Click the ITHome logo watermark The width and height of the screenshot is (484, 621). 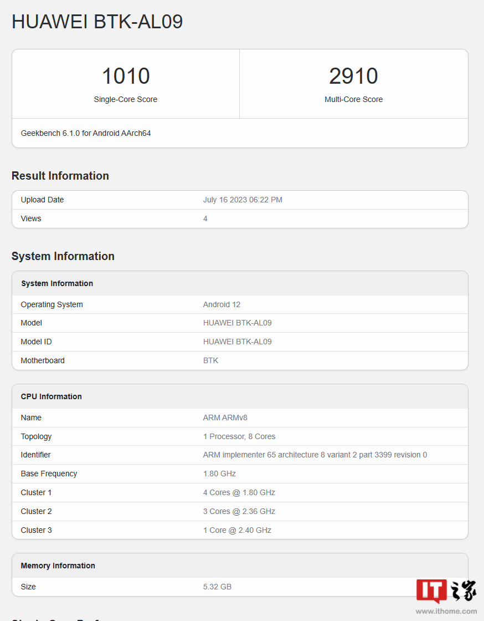446,592
